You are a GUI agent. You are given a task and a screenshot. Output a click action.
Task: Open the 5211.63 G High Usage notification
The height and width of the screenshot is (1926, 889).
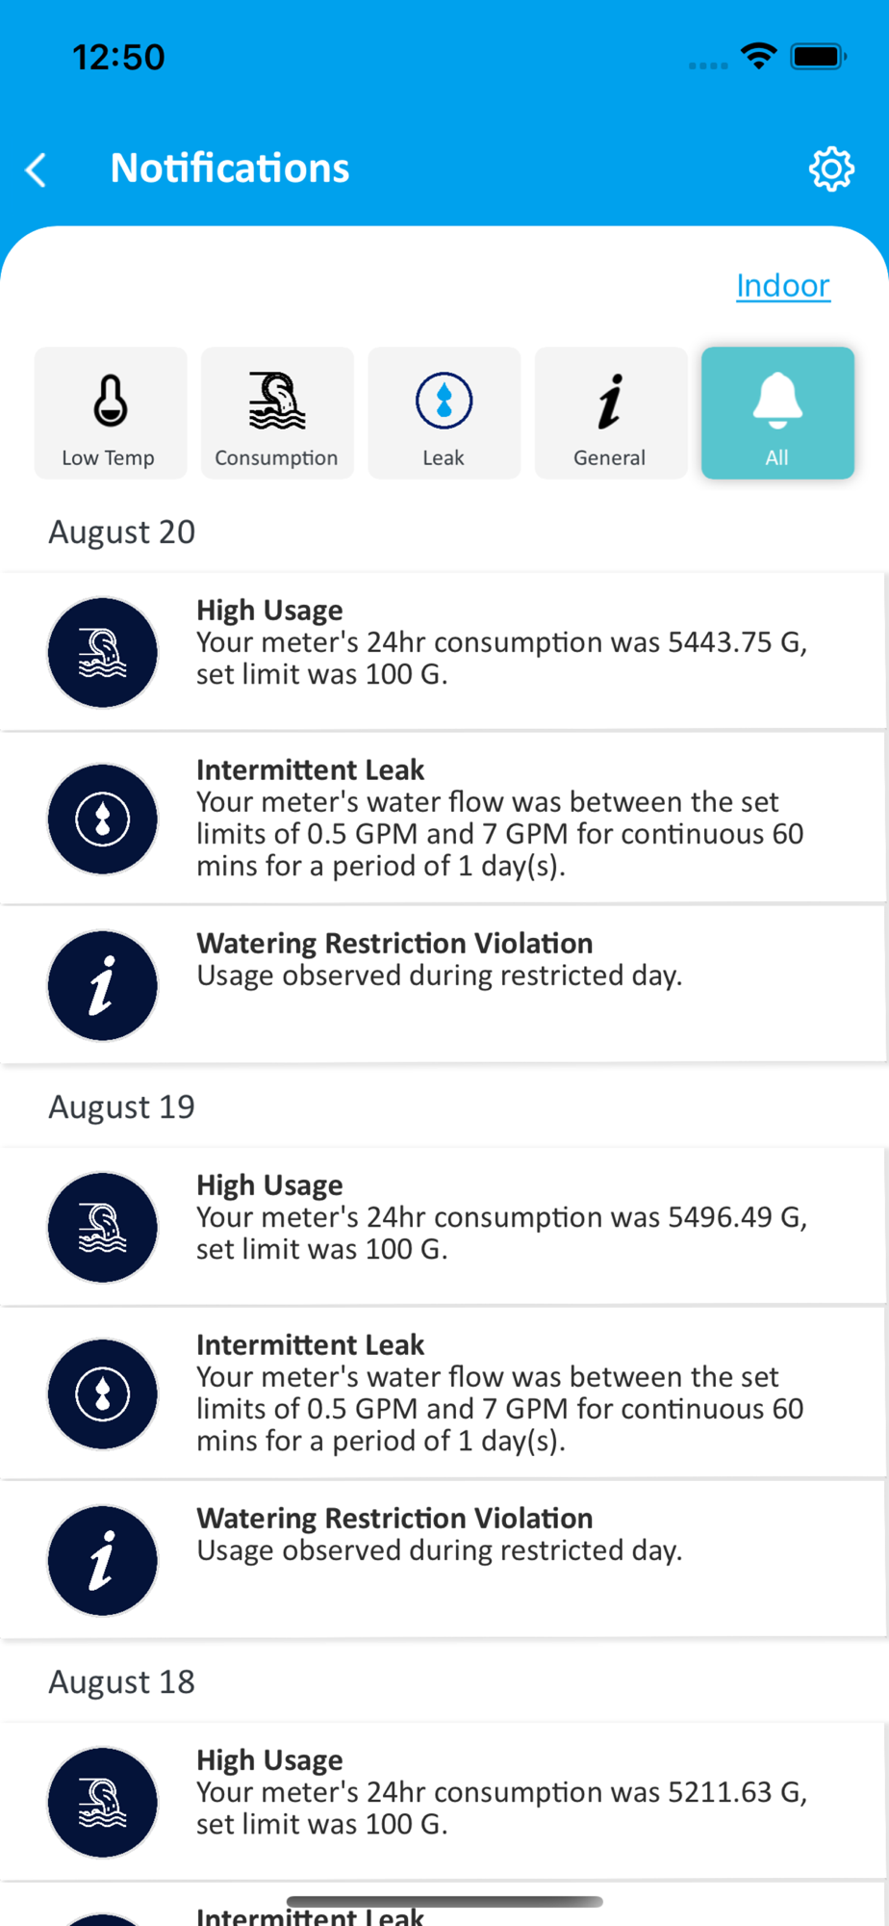point(443,1802)
